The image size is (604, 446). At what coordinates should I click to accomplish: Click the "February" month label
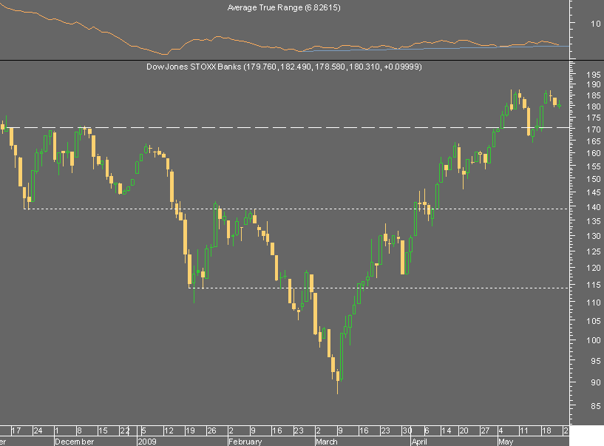pos(245,442)
